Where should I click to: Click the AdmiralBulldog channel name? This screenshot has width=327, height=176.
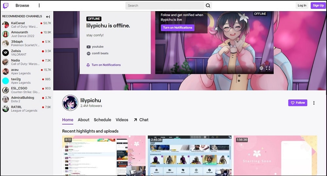click(23, 98)
